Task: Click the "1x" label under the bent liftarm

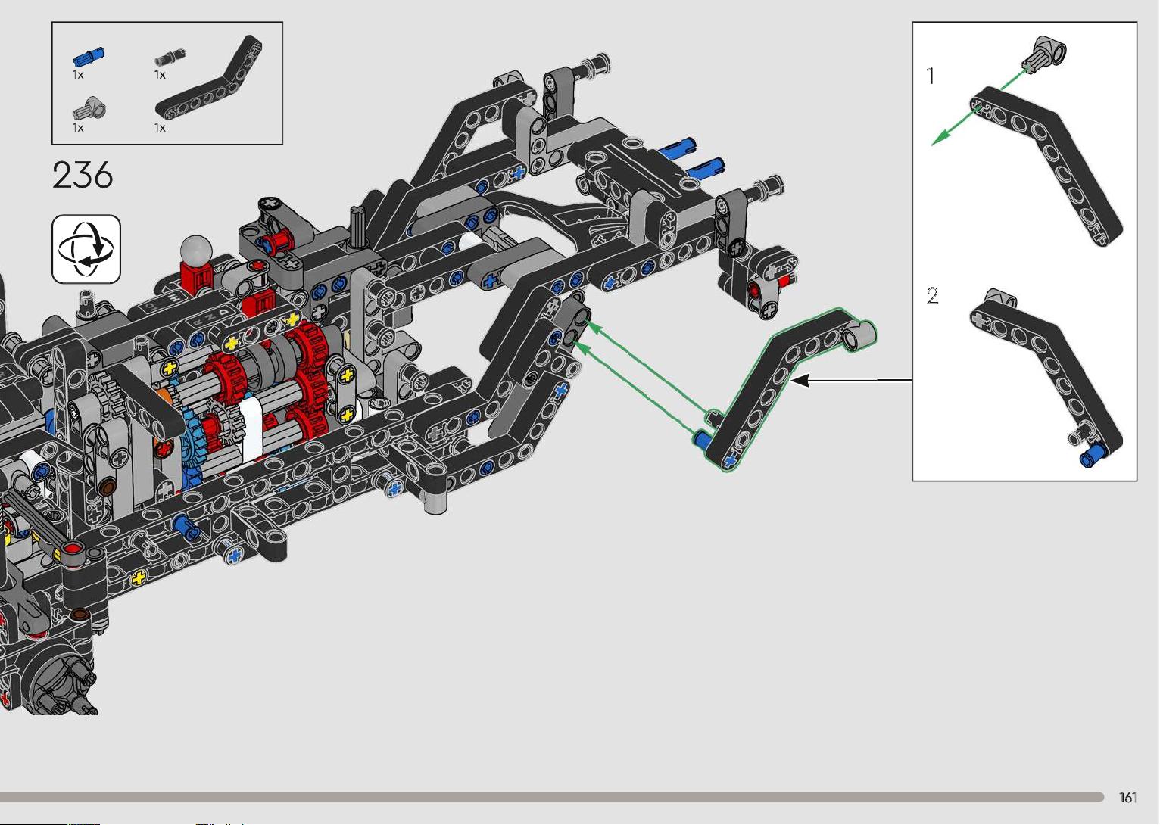Action: pyautogui.click(x=160, y=127)
